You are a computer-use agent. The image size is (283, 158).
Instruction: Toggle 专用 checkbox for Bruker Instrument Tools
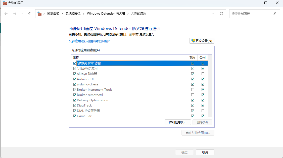(x=193, y=90)
